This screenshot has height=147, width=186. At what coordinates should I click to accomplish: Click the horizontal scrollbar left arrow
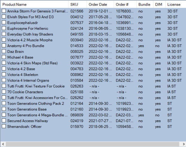(3, 144)
